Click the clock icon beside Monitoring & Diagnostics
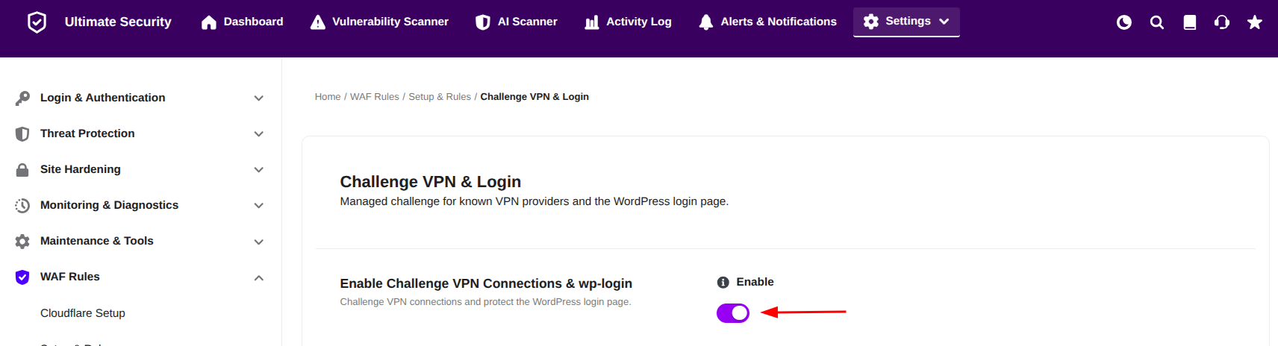The image size is (1278, 346). tap(22, 205)
